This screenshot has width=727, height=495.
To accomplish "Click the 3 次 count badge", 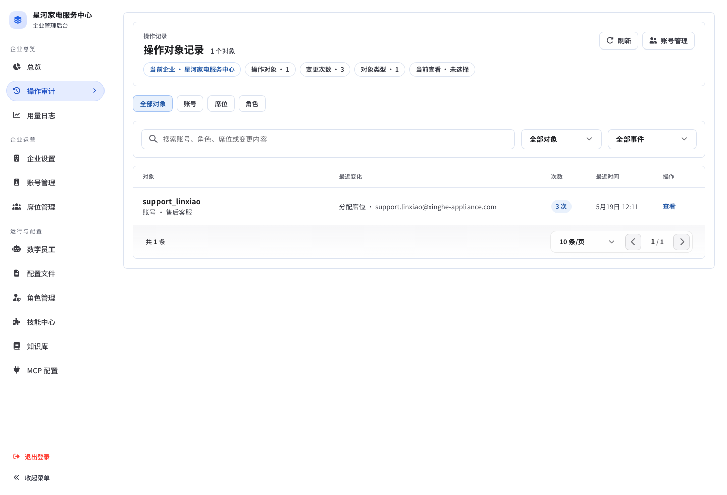I will (561, 206).
